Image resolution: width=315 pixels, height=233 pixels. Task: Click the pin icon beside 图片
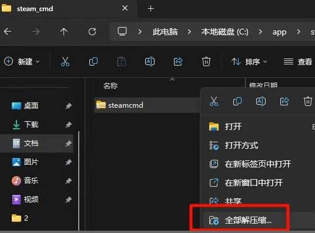pos(69,162)
